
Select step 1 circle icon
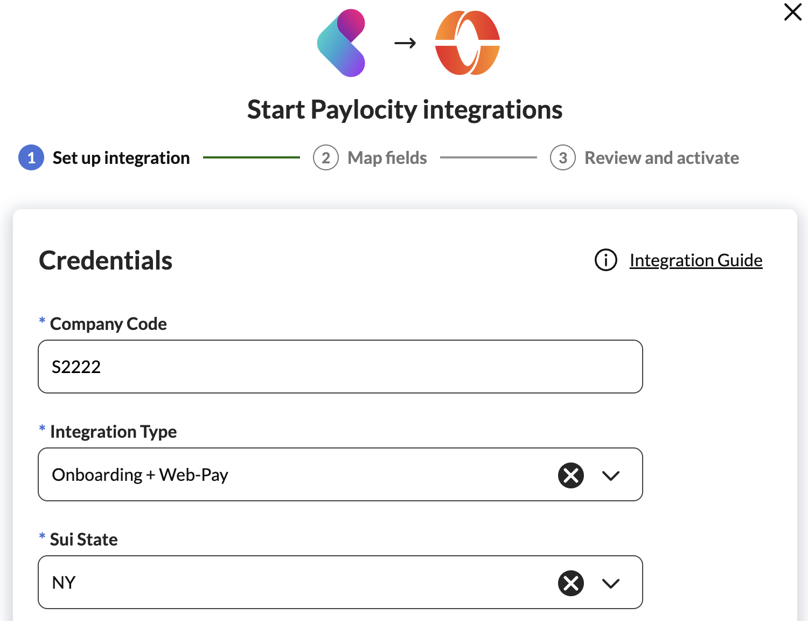point(31,157)
